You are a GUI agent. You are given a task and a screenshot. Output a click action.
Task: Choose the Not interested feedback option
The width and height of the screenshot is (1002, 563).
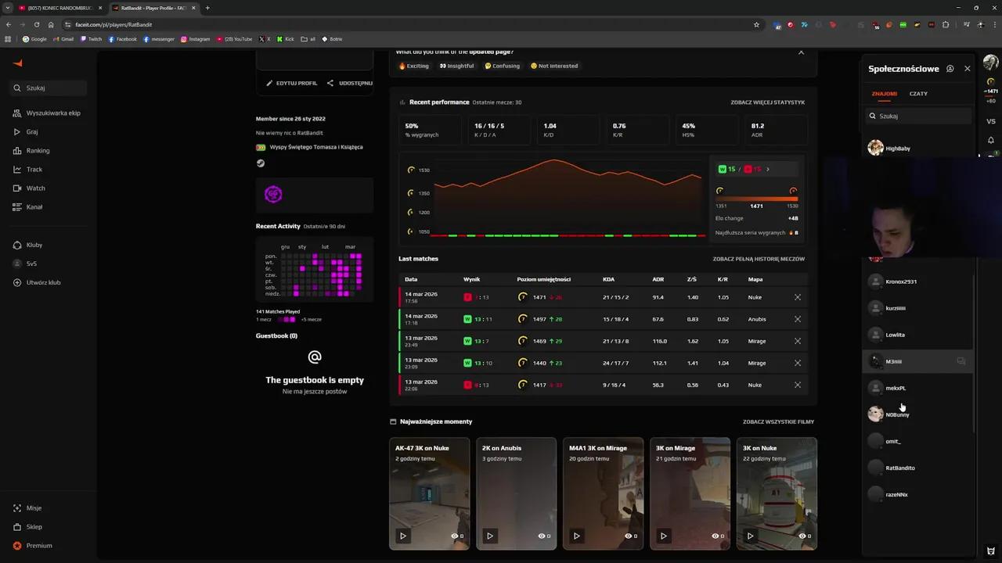pos(554,66)
